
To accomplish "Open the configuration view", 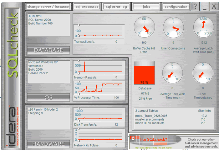I will tap(176, 7).
